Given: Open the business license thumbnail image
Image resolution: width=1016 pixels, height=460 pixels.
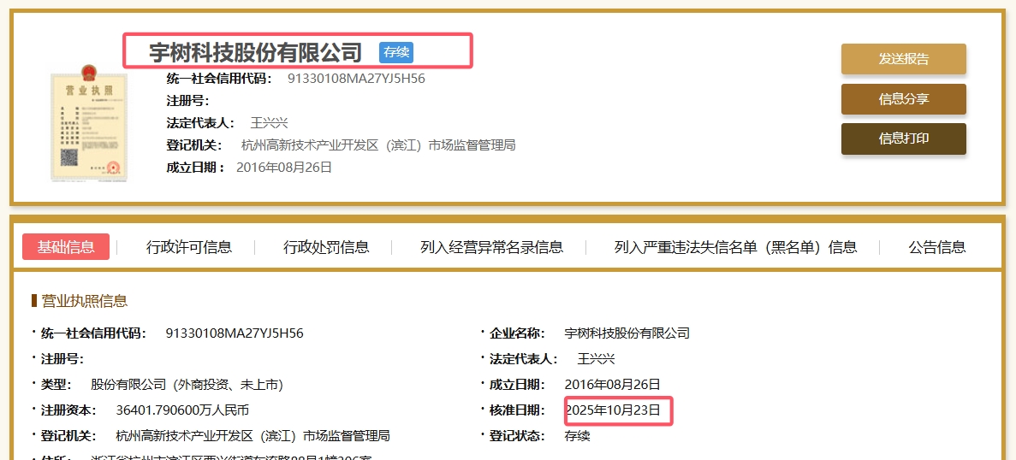Looking at the screenshot, I should [x=89, y=123].
